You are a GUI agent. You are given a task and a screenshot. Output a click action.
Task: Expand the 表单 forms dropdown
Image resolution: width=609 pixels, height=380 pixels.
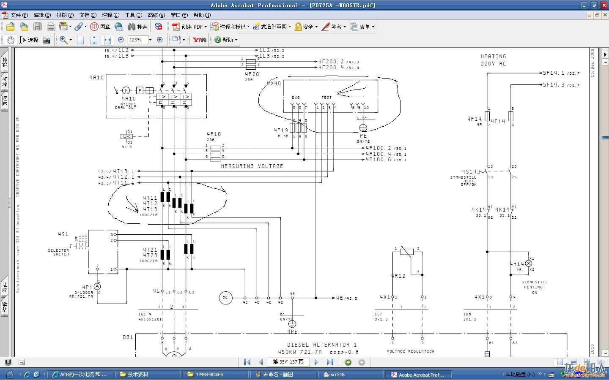point(373,27)
